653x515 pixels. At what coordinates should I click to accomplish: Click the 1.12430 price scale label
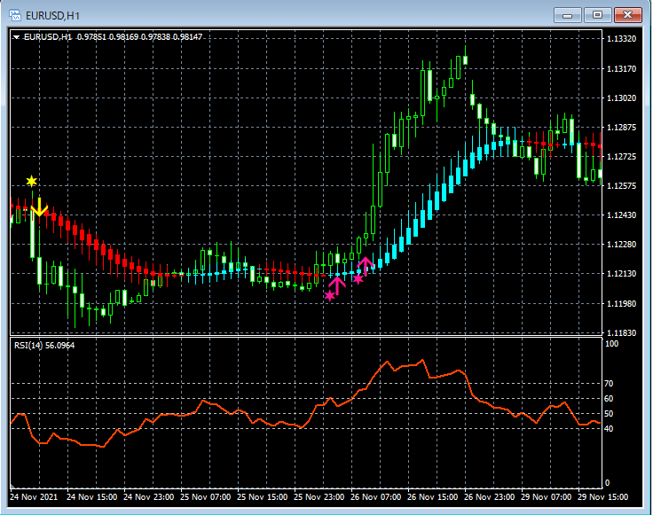pyautogui.click(x=621, y=215)
